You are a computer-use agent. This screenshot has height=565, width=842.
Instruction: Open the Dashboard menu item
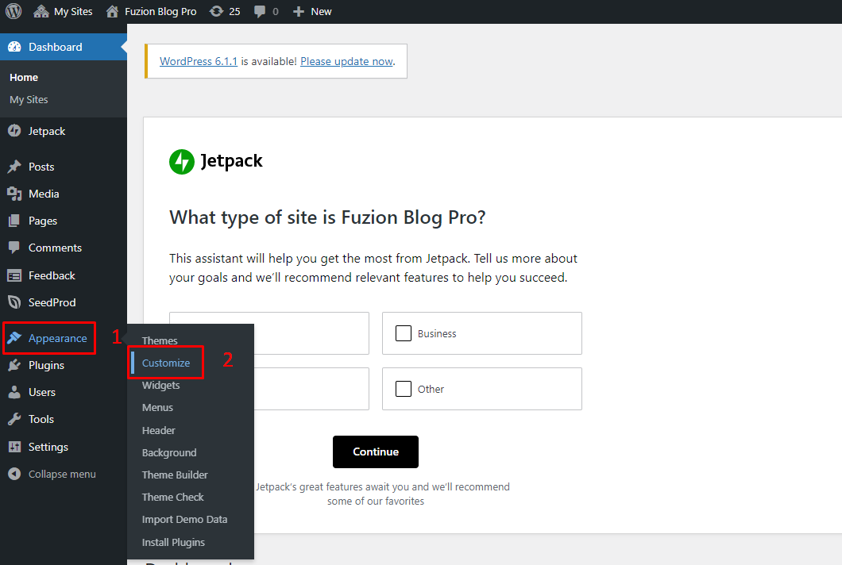click(x=64, y=47)
